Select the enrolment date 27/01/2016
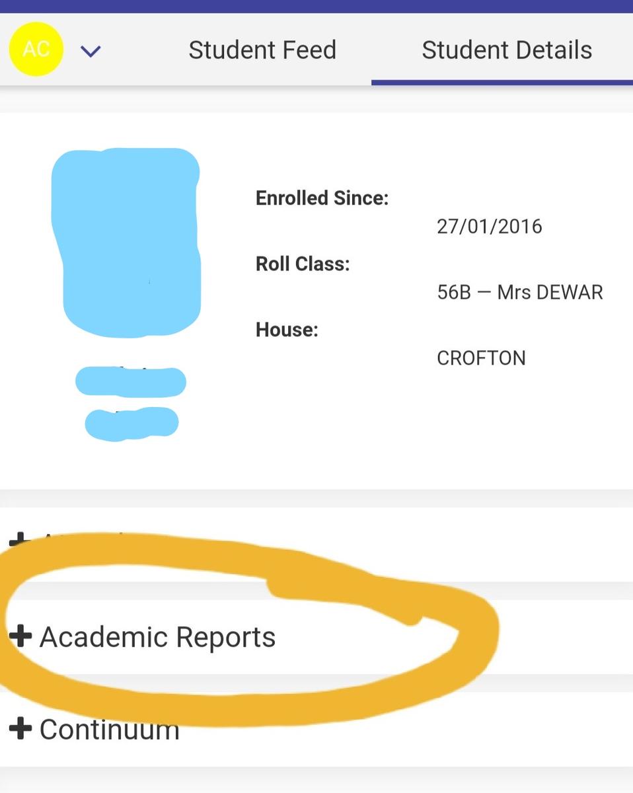Screen dimensions: 633x793 tap(490, 227)
